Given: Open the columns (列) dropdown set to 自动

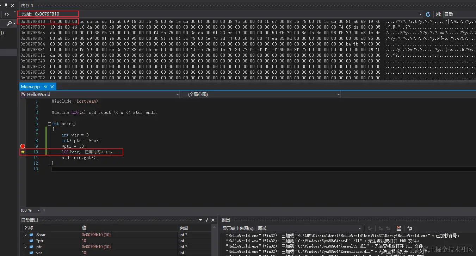Looking at the screenshot, I should point(459,14).
